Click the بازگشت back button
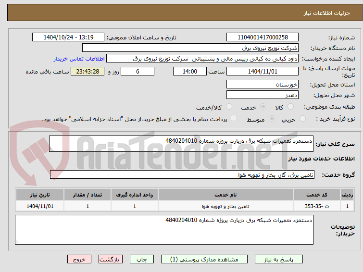 click(x=110, y=260)
